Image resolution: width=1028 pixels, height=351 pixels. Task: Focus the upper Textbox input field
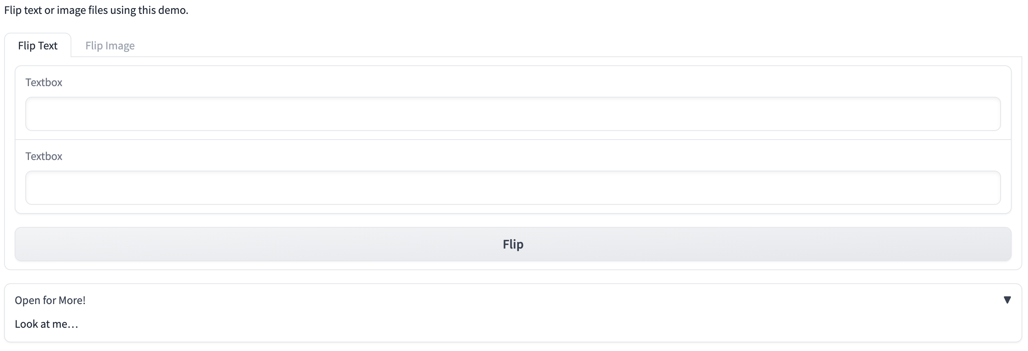click(513, 114)
